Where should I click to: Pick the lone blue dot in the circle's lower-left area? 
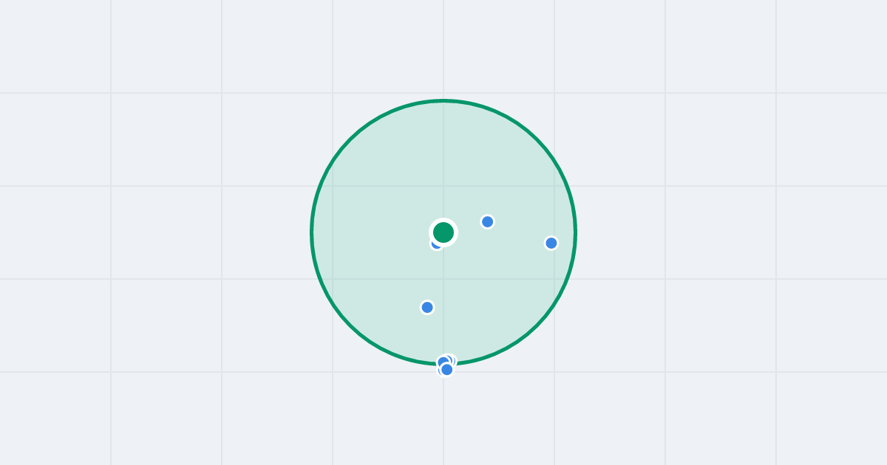tap(427, 307)
